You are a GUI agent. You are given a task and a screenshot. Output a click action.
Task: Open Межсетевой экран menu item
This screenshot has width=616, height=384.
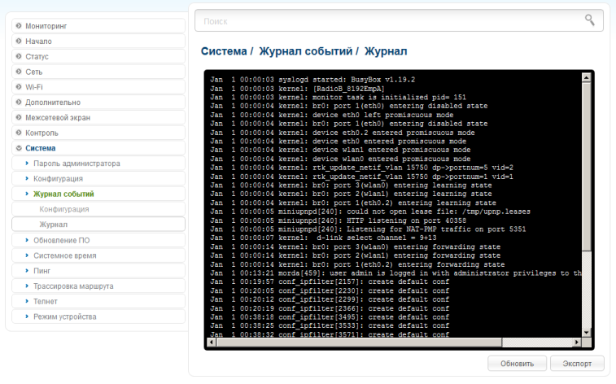coord(98,117)
